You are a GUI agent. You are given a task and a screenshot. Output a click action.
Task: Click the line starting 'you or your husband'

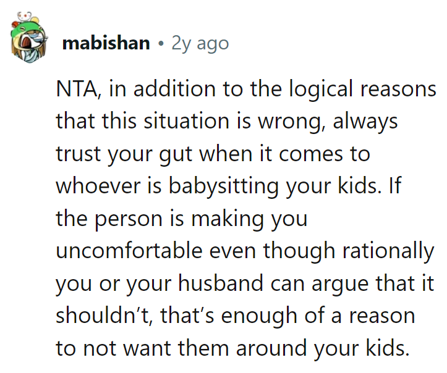coord(245,283)
